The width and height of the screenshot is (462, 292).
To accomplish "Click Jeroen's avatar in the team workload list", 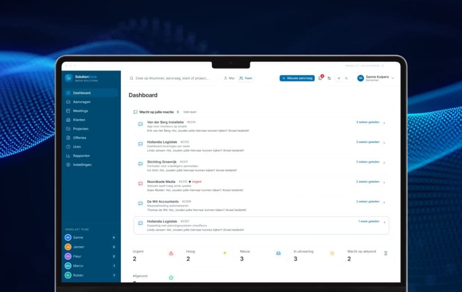I will pos(68,247).
